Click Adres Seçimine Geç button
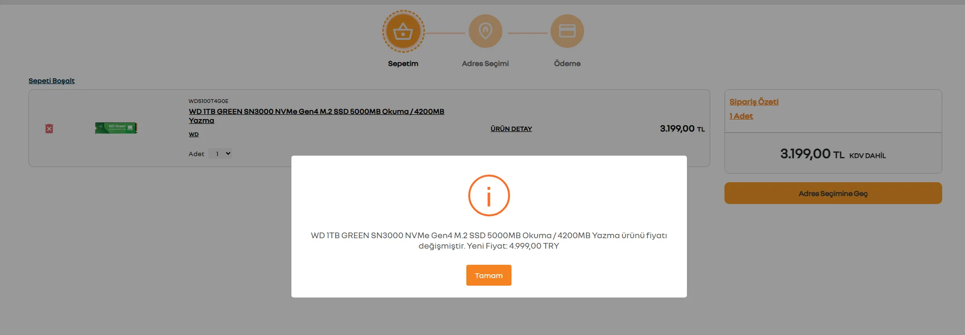Viewport: 965px width, 335px height. [x=833, y=193]
